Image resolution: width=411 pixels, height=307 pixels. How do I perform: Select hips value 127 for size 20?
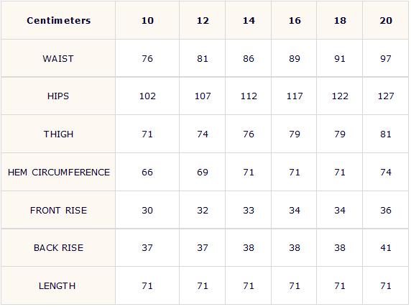coord(386,96)
